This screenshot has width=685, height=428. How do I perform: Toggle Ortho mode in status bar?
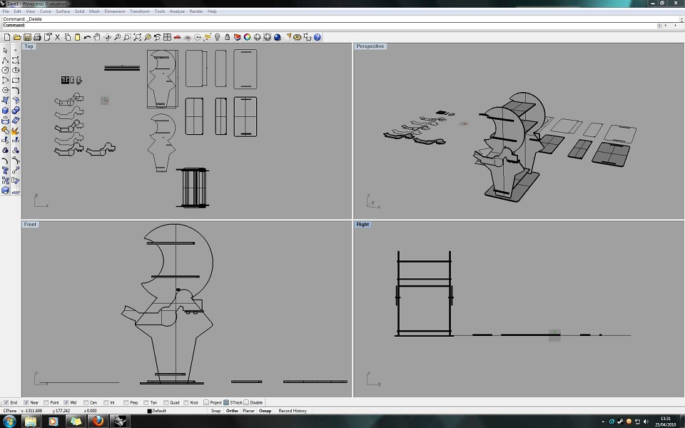232,411
